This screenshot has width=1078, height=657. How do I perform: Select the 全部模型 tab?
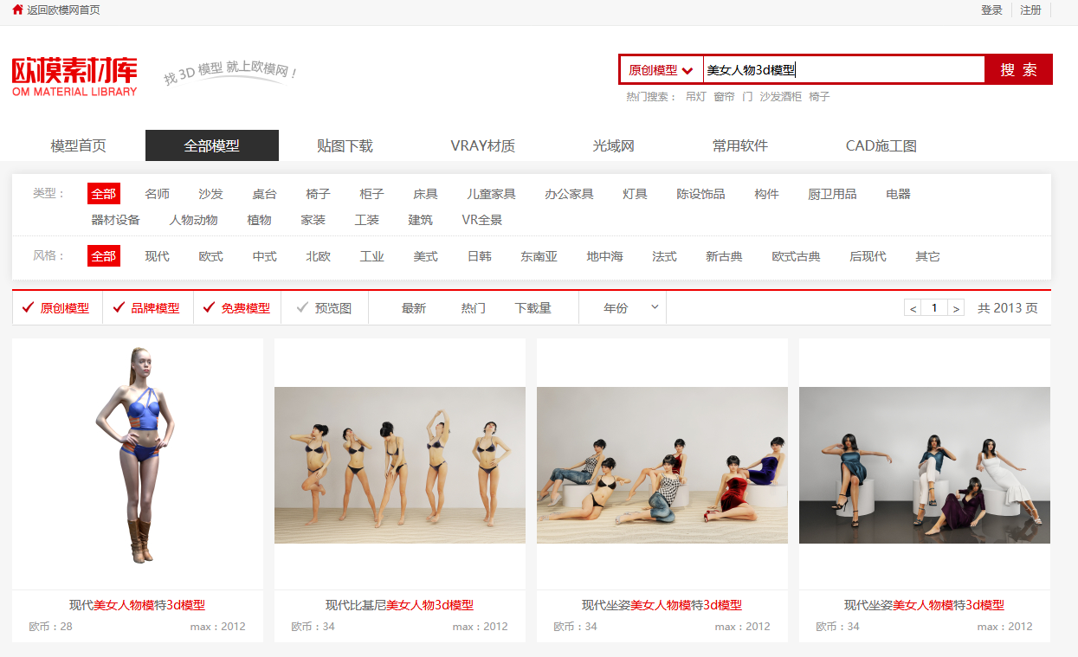[212, 145]
